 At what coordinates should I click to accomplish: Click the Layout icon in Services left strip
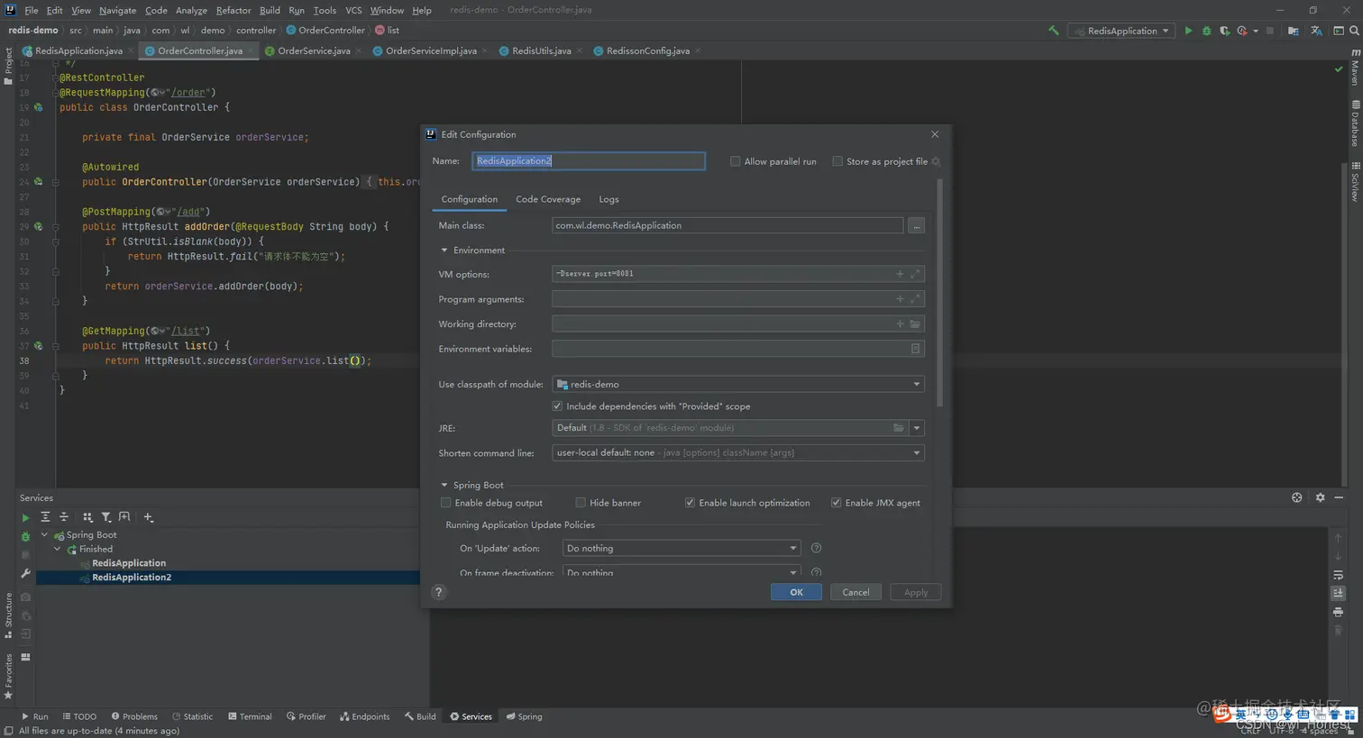pyautogui.click(x=25, y=657)
